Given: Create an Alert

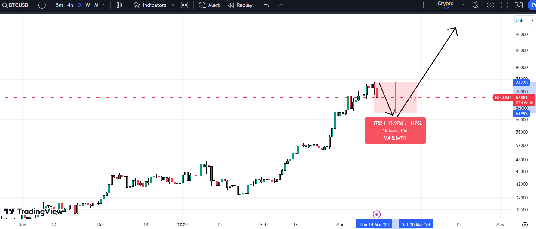Looking at the screenshot, I should tap(209, 5).
